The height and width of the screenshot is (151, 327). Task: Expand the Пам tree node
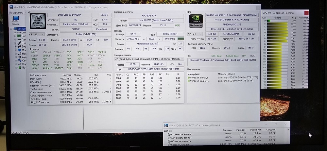tap(15, 40)
